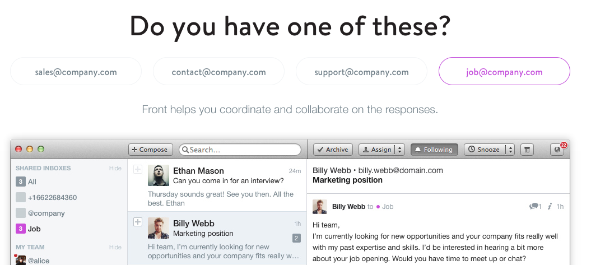Click the Compose button
The width and height of the screenshot is (591, 265).
tap(150, 150)
